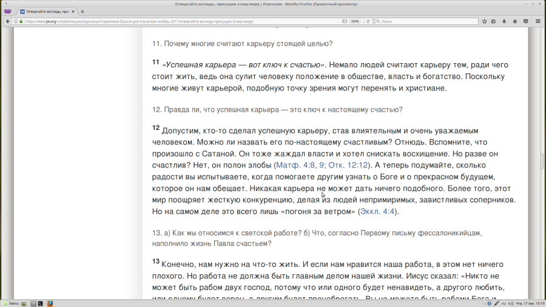The width and height of the screenshot is (546, 307).
Task: Switch keyboard layout 'ru' indicator
Action: 504,303
